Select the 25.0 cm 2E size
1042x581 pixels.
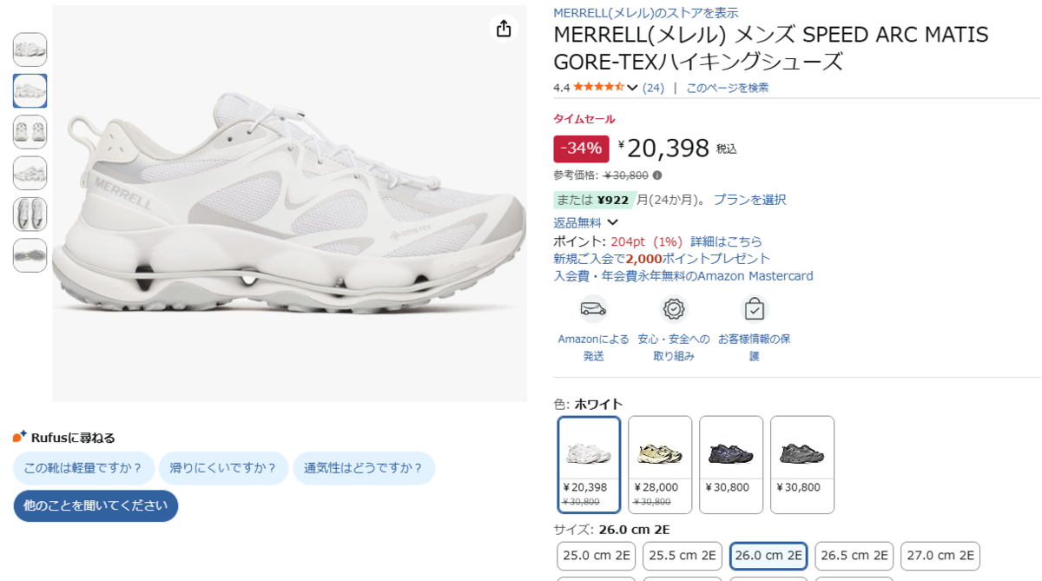596,556
